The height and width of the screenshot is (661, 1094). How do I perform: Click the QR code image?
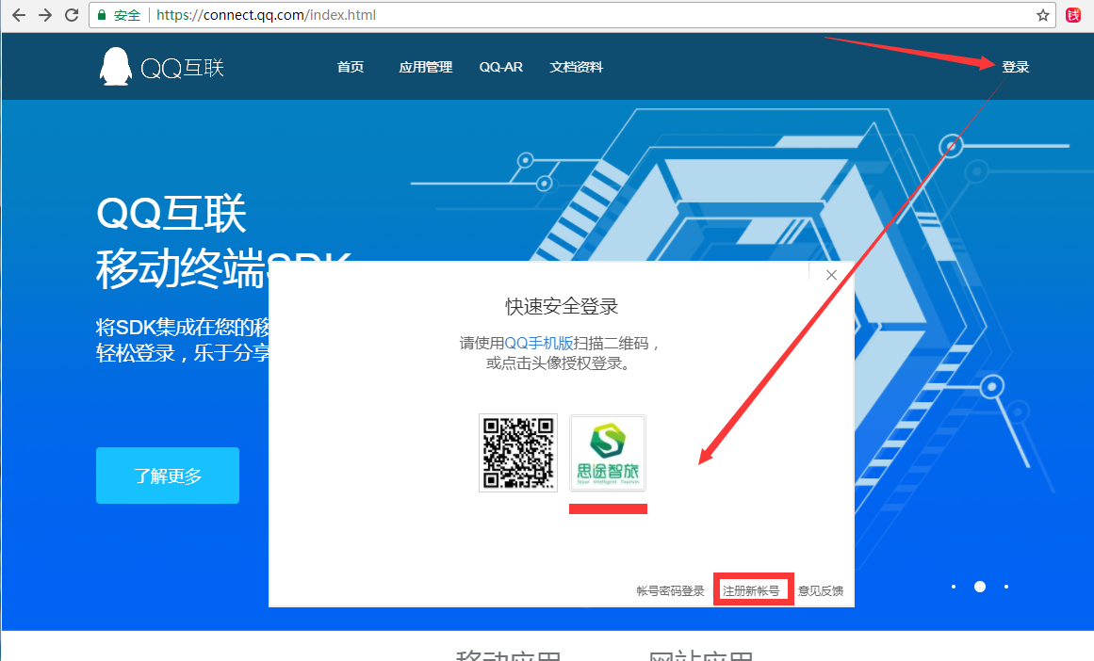pos(517,453)
